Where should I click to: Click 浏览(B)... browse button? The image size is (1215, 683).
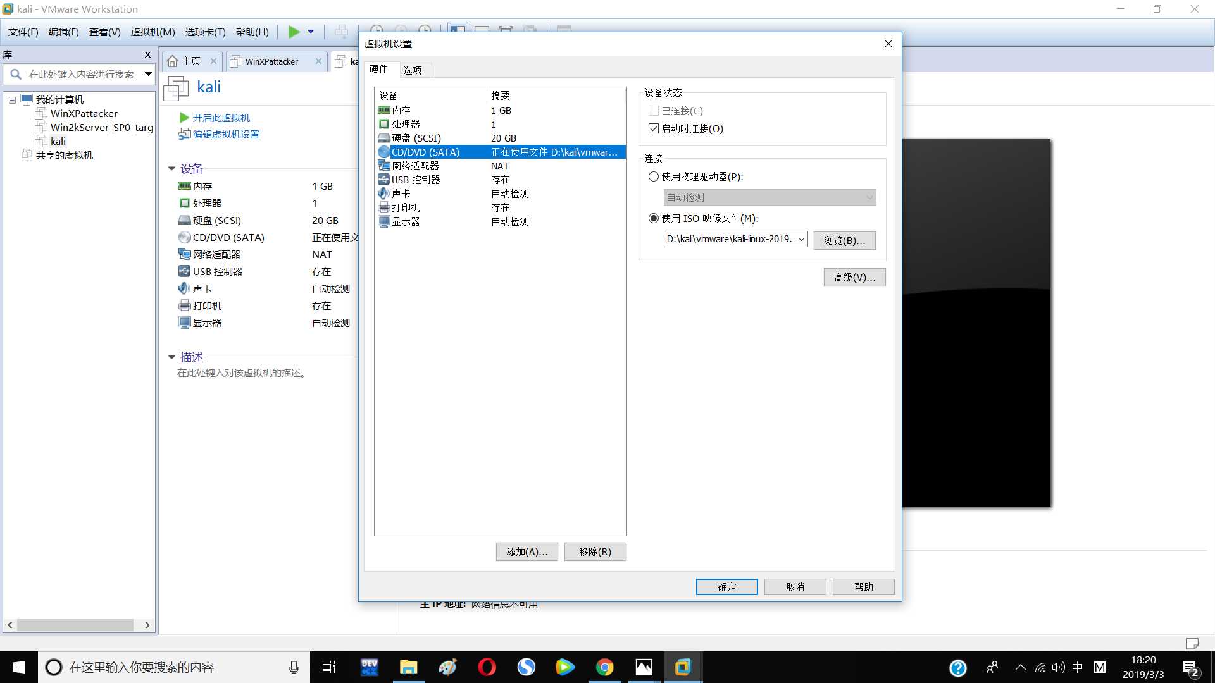coord(844,240)
